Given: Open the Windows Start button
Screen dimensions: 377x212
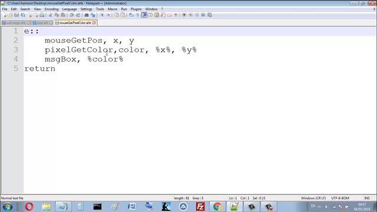Looking at the screenshot, I should [8, 207].
